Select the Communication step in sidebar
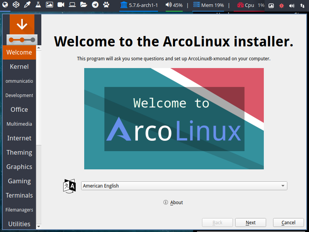The width and height of the screenshot is (309, 232). [x=19, y=81]
